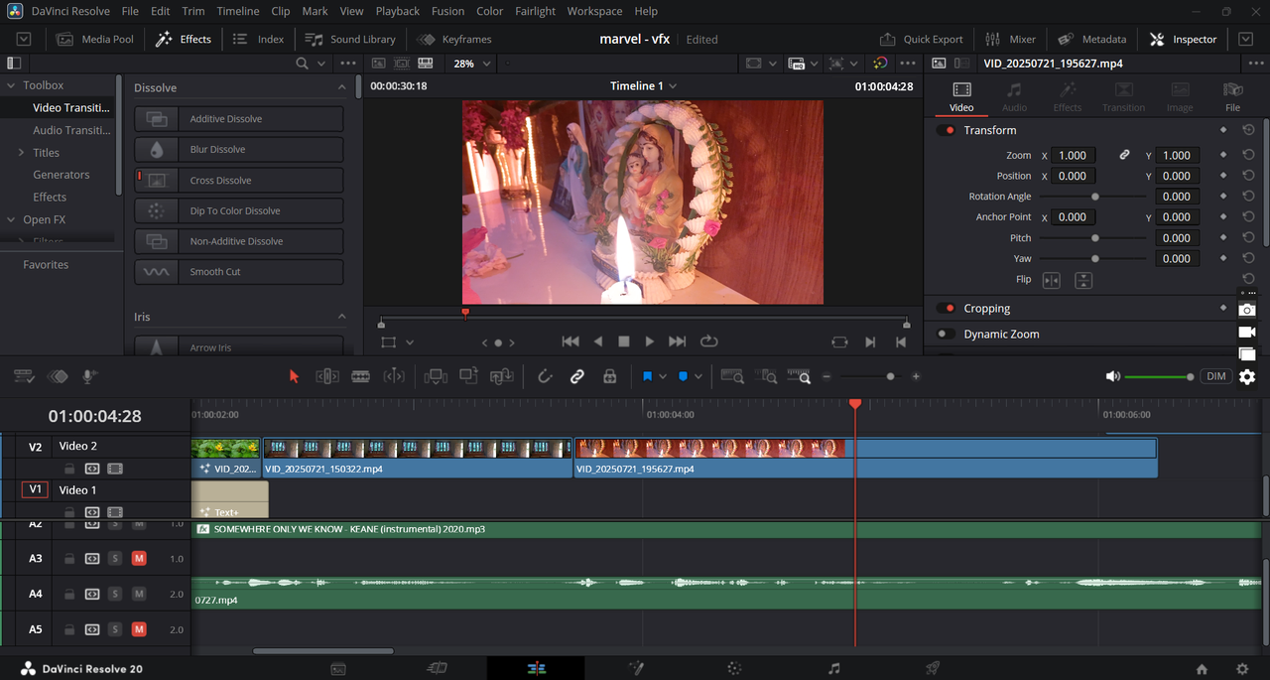Flip the clip horizontally
Viewport: 1270px width, 680px height.
tap(1051, 280)
